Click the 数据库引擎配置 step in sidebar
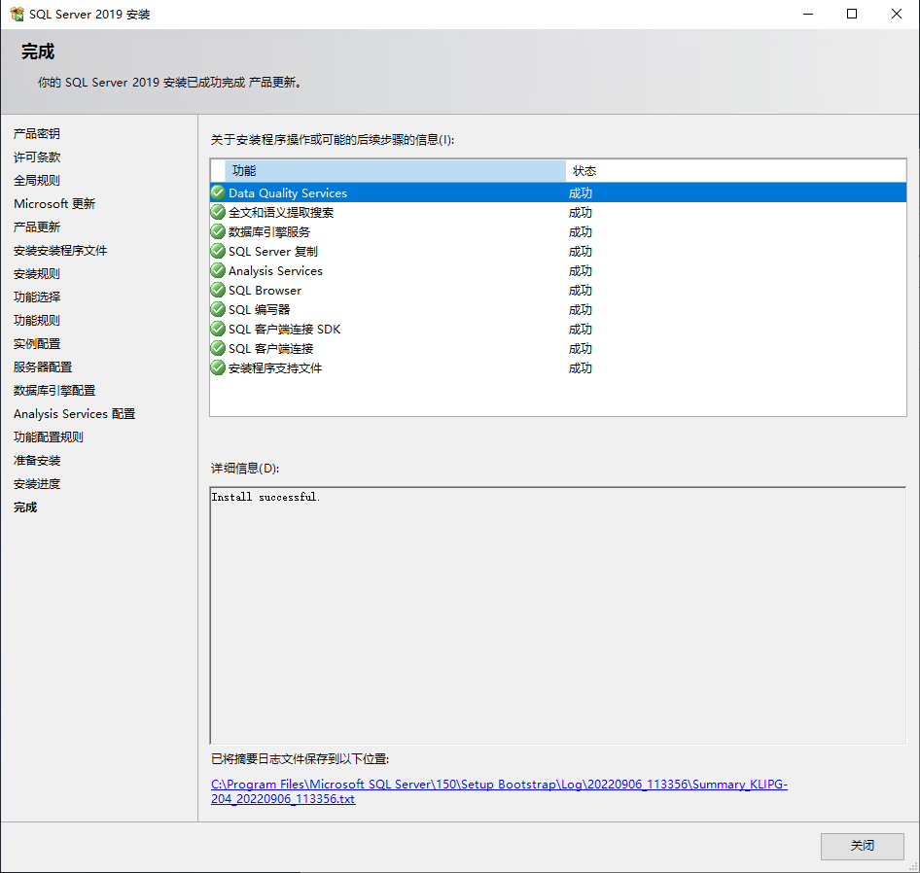The image size is (920, 873). 54,391
